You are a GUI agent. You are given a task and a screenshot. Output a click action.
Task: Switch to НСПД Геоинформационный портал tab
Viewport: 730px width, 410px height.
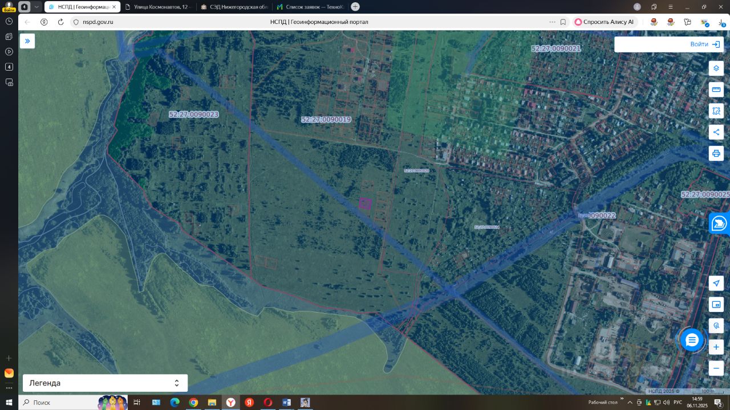(82, 7)
